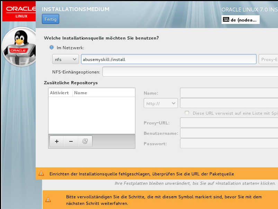
Task: Click the refresh repository list icon
Action: click(x=85, y=141)
